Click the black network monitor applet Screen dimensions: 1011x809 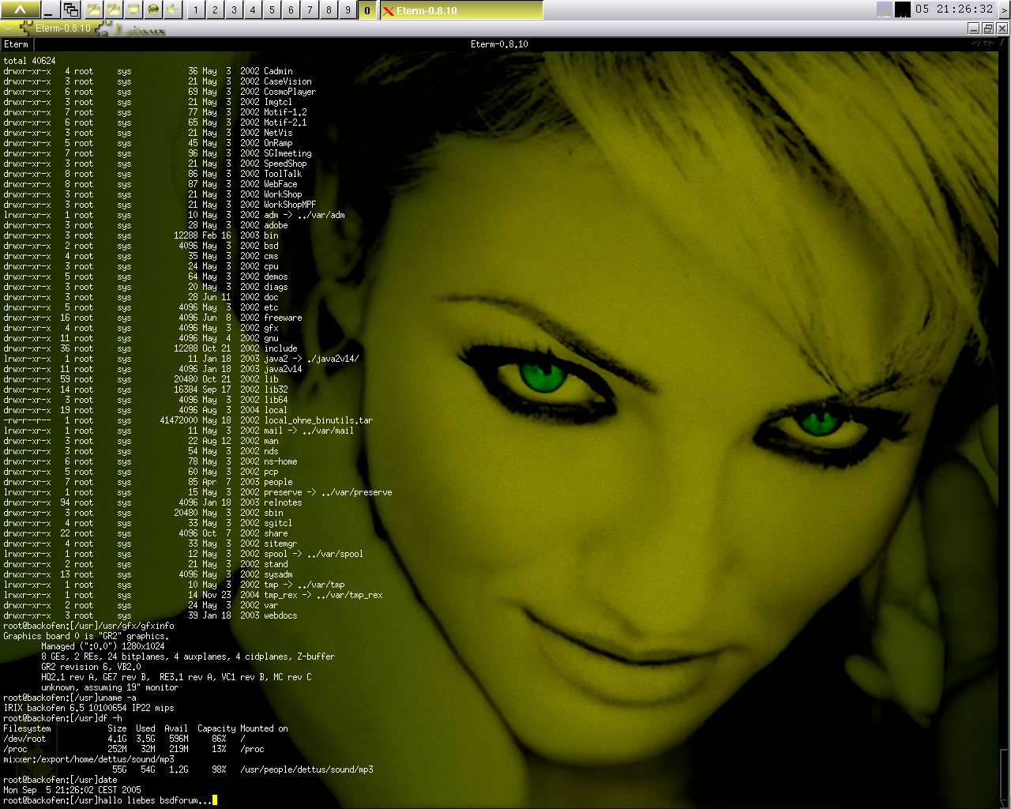pyautogui.click(x=903, y=9)
